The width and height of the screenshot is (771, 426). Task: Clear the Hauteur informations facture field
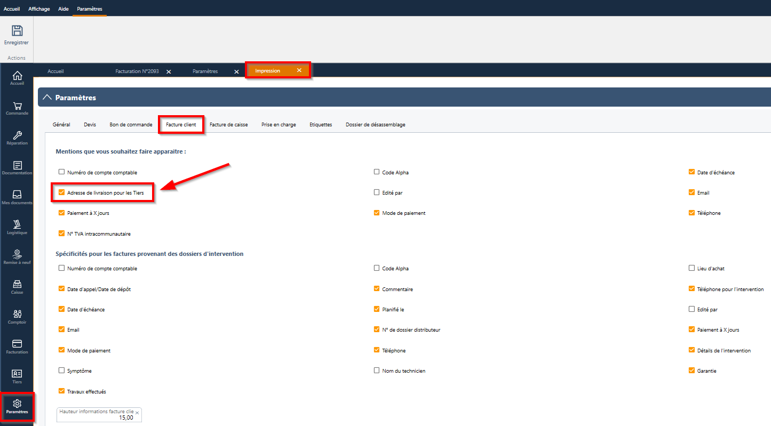pyautogui.click(x=137, y=413)
